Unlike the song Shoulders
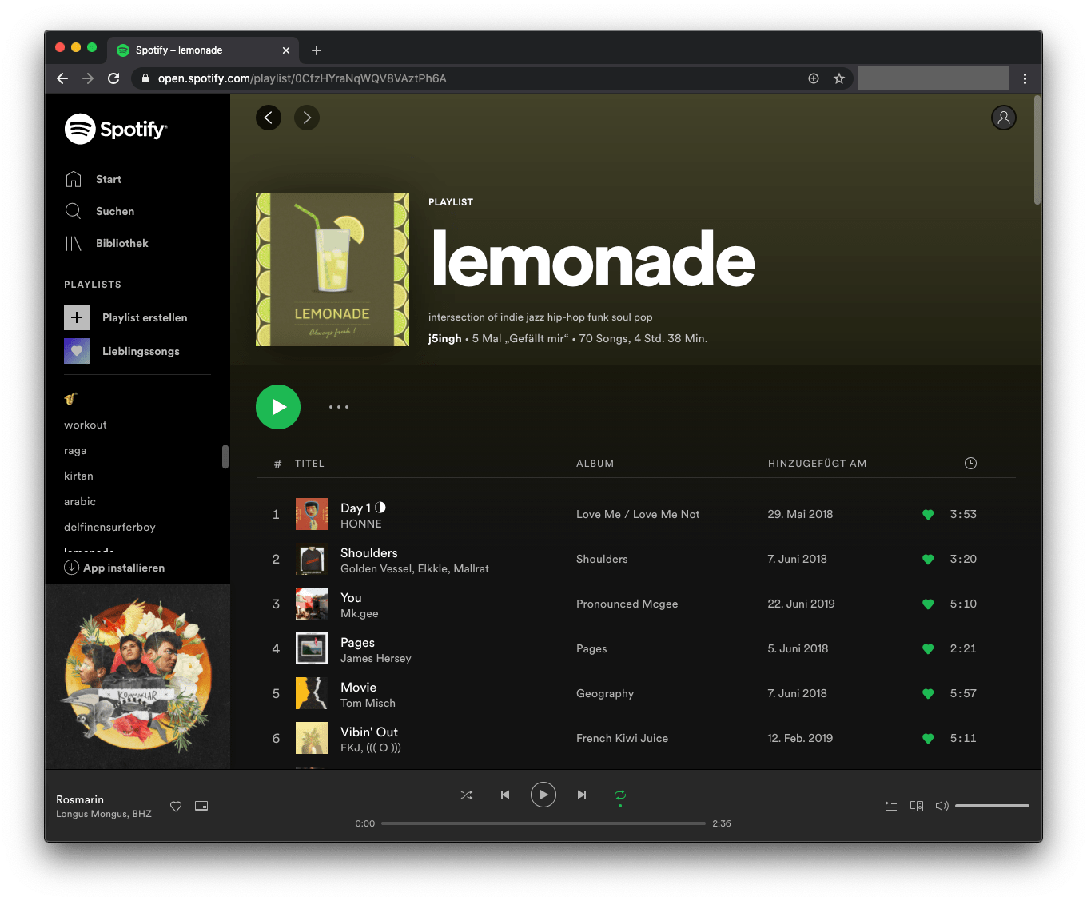The height and width of the screenshot is (901, 1087). click(928, 560)
